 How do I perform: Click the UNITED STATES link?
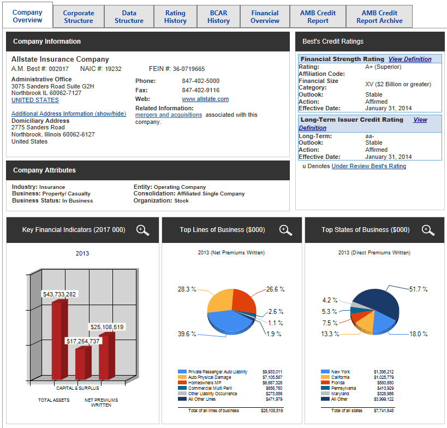click(x=35, y=100)
